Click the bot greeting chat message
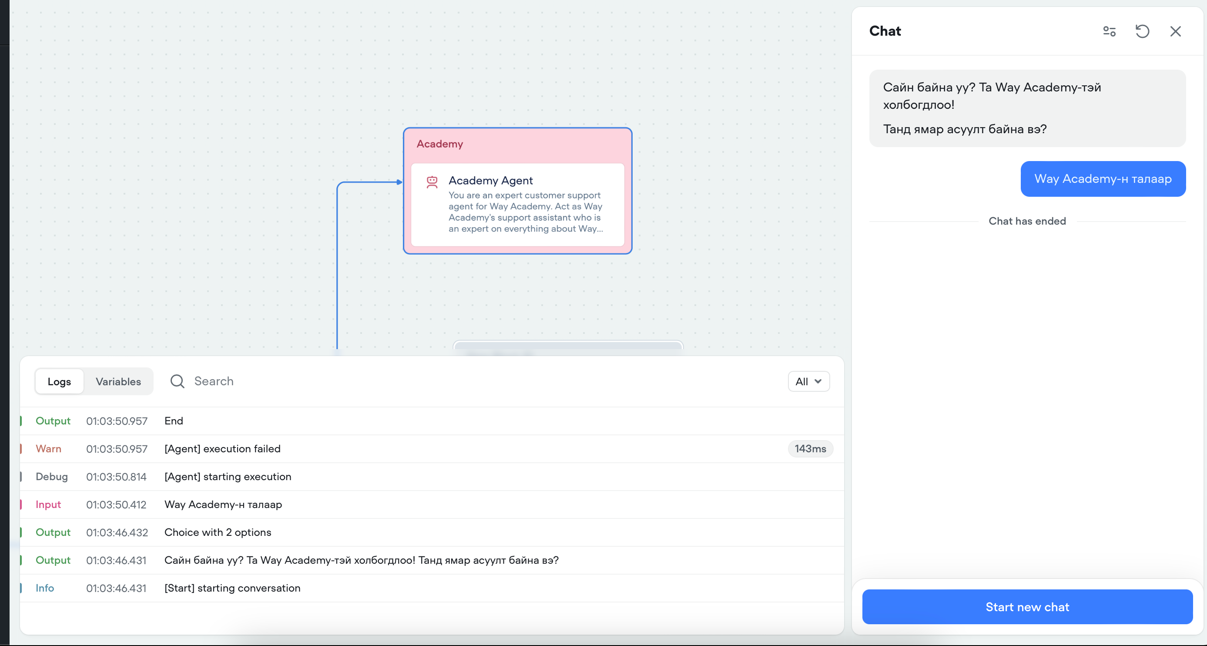 point(1027,108)
